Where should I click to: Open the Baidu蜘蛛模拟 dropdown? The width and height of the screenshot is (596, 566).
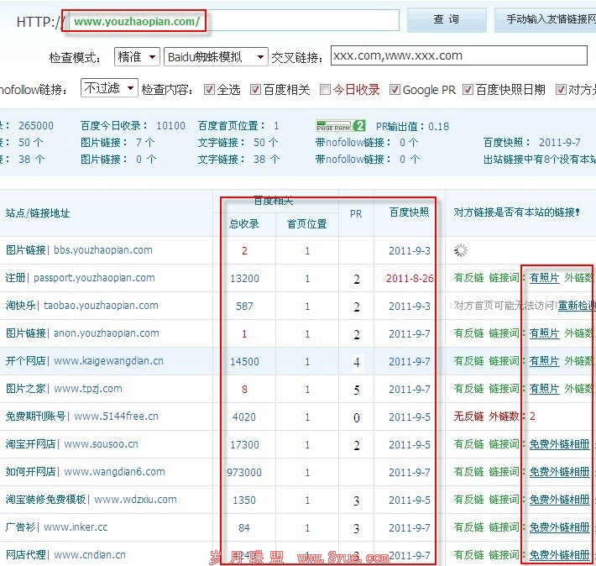[x=216, y=56]
